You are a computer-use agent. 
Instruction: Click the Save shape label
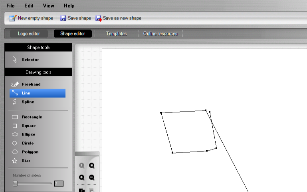[x=79, y=18]
